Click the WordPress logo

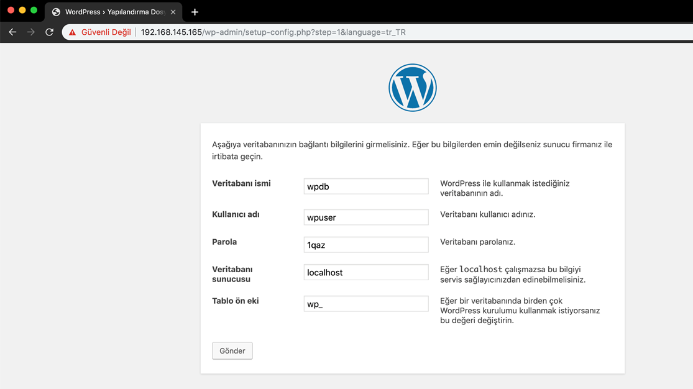tap(412, 88)
